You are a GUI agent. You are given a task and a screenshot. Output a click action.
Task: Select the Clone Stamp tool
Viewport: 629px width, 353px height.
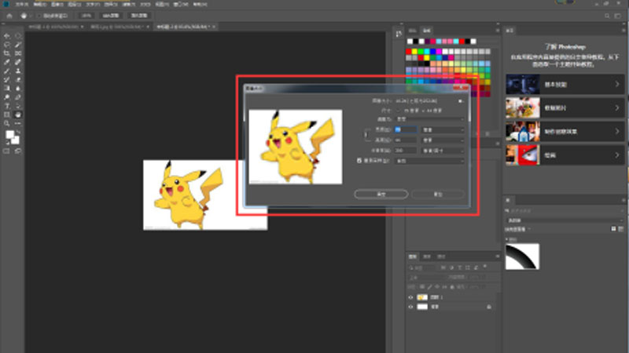(18, 71)
